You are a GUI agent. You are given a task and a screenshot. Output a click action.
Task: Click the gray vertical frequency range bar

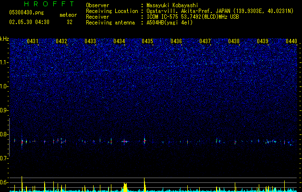coord(10,137)
